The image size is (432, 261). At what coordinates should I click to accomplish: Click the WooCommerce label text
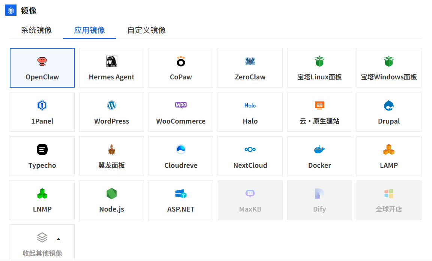pyautogui.click(x=181, y=121)
